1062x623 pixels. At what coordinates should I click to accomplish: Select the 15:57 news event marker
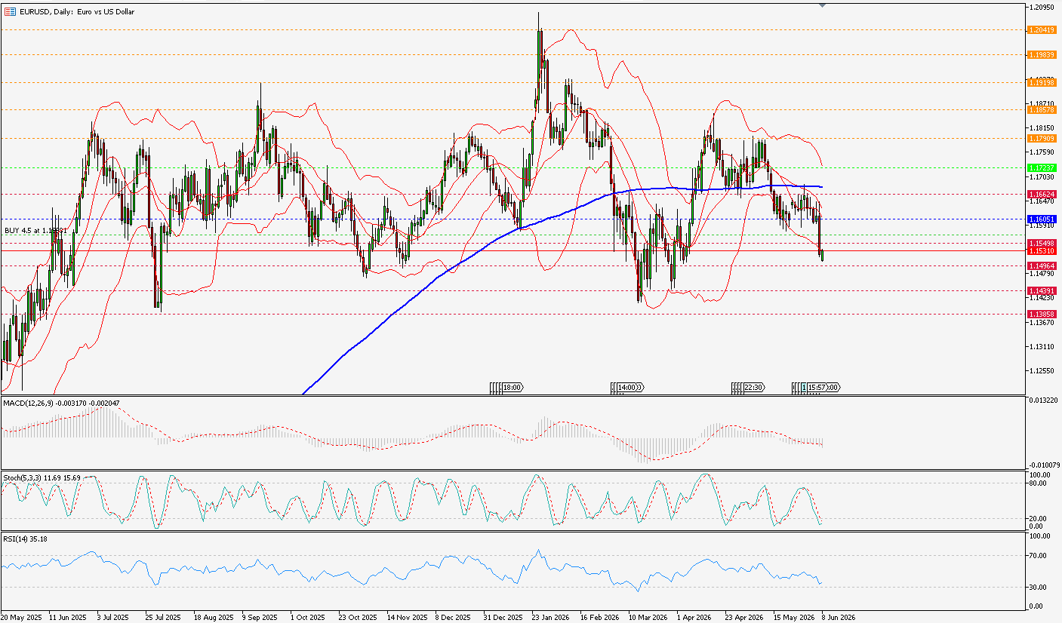click(x=816, y=388)
